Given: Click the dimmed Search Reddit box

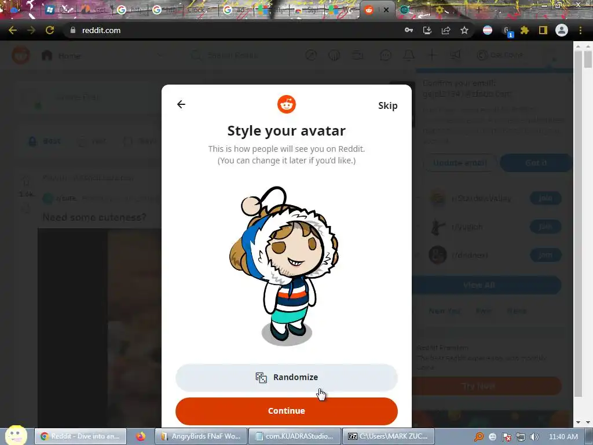Looking at the screenshot, I should [242, 56].
